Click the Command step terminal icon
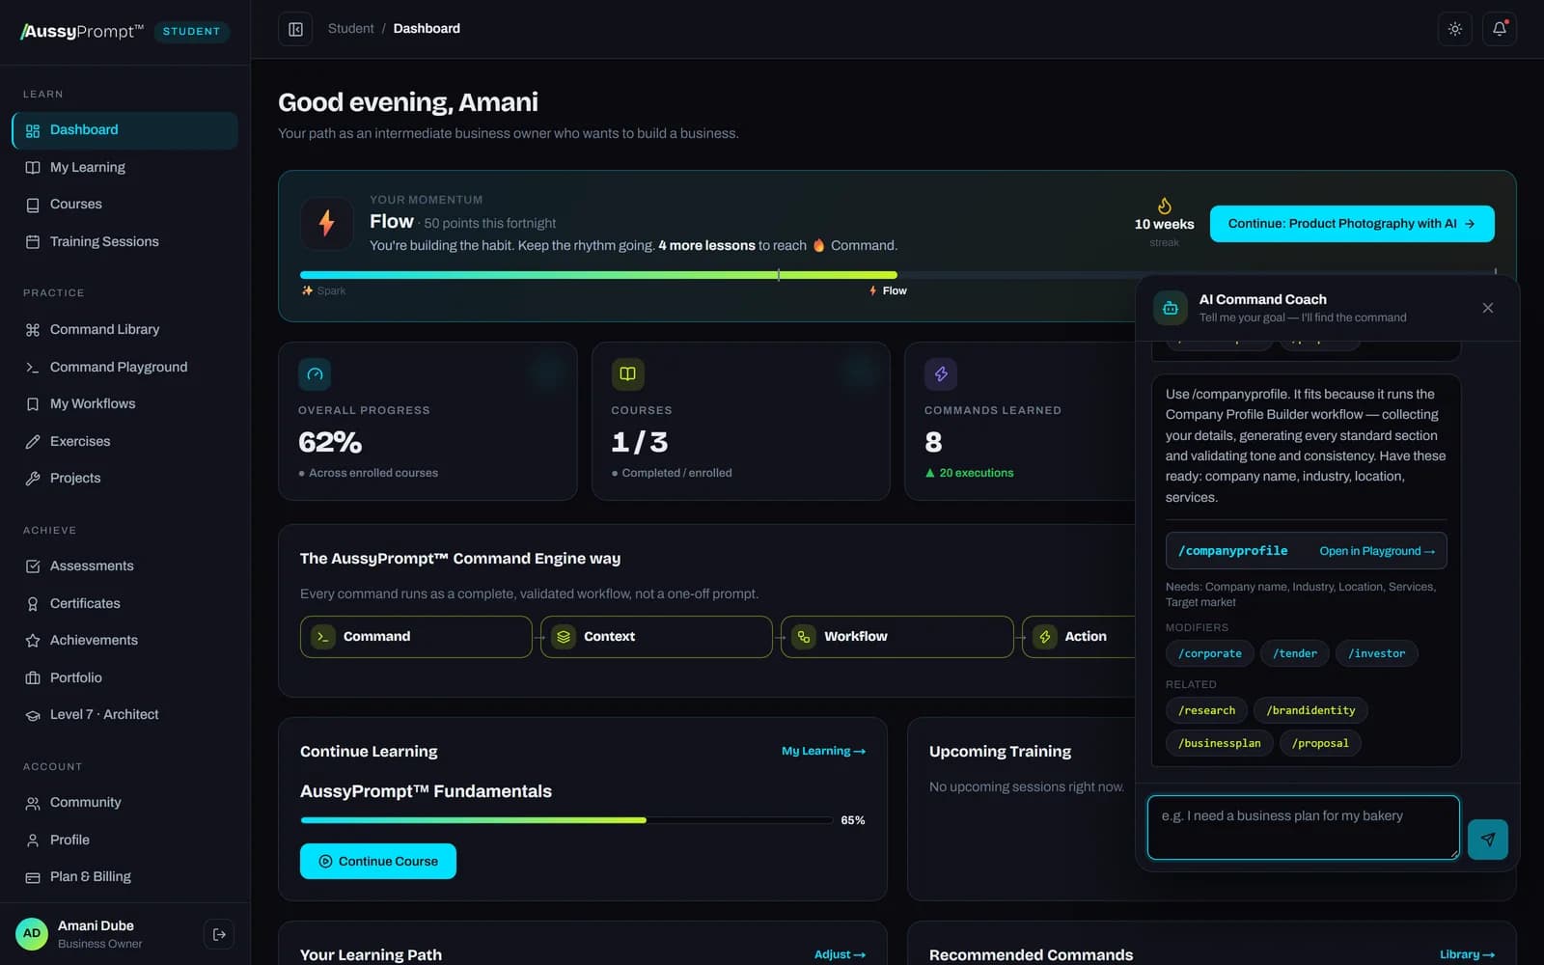Image resolution: width=1544 pixels, height=965 pixels. (x=323, y=637)
